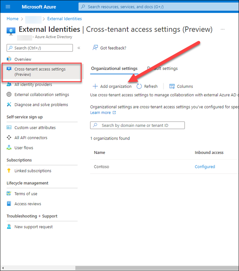Image resolution: width=239 pixels, height=271 pixels.
Task: Open the ellipsis more options menu
Action: [223, 29]
